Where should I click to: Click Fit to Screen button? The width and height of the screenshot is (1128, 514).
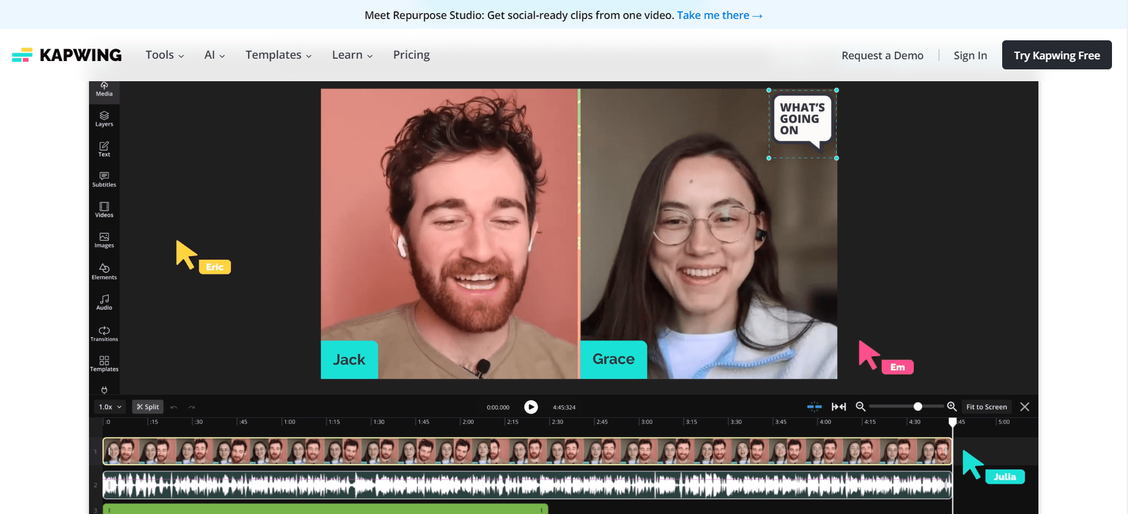click(986, 407)
